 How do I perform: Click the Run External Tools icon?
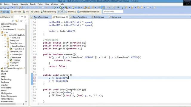(x=66, y=7)
